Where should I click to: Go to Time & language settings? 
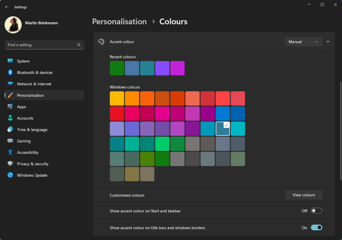[x=32, y=130]
